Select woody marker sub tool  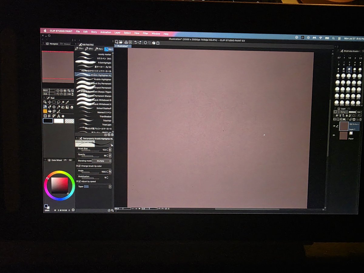pos(93,54)
